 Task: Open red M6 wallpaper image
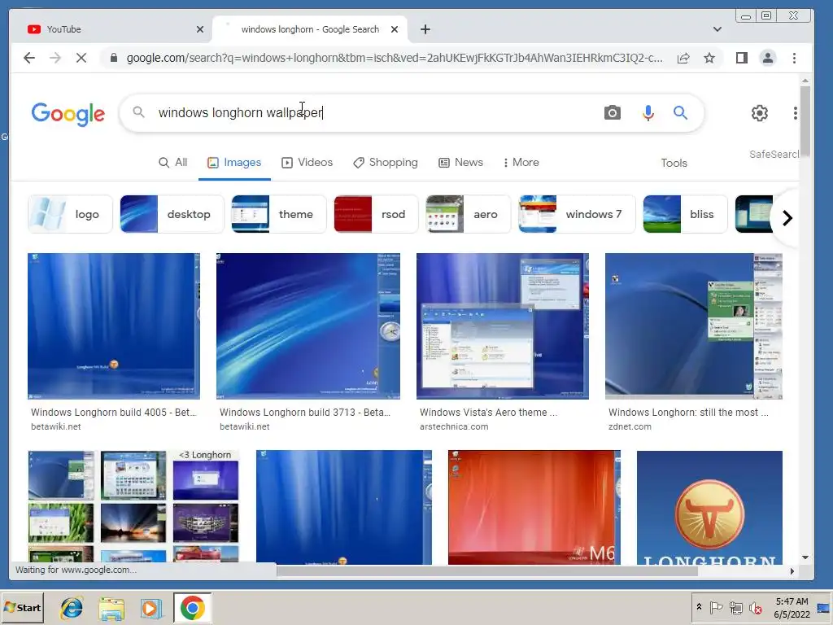pyautogui.click(x=534, y=507)
